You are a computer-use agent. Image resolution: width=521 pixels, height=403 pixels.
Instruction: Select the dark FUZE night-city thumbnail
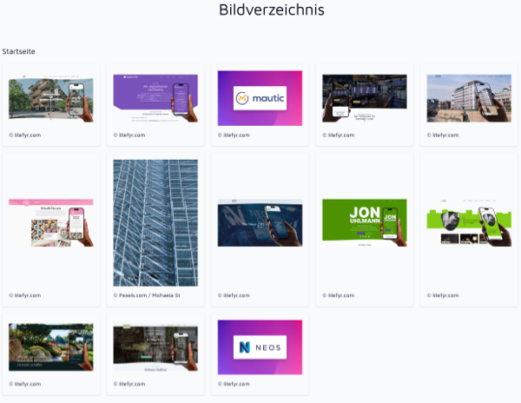pos(364,98)
